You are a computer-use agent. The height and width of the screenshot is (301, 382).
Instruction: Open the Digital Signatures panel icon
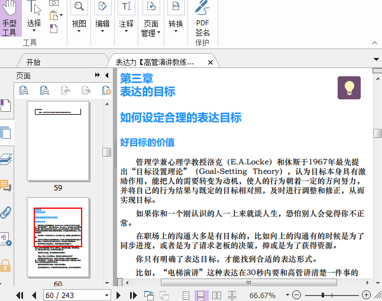[6, 239]
